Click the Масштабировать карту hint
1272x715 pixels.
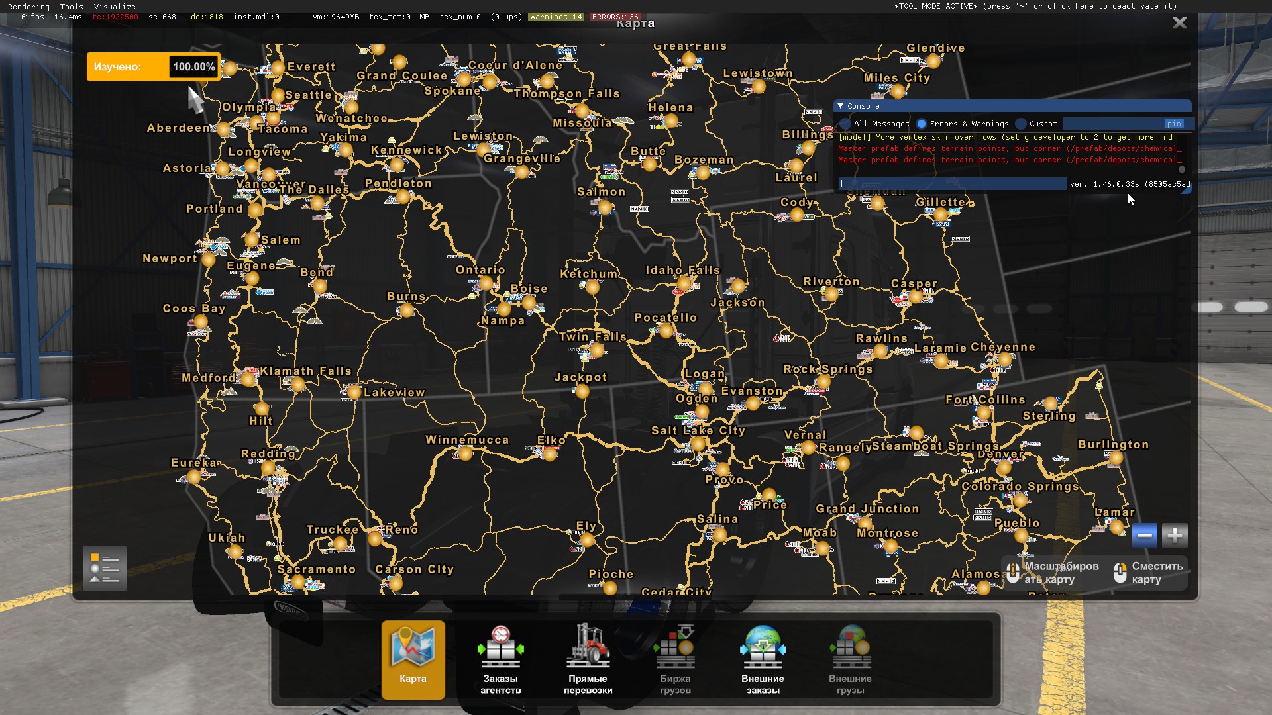tap(1053, 573)
